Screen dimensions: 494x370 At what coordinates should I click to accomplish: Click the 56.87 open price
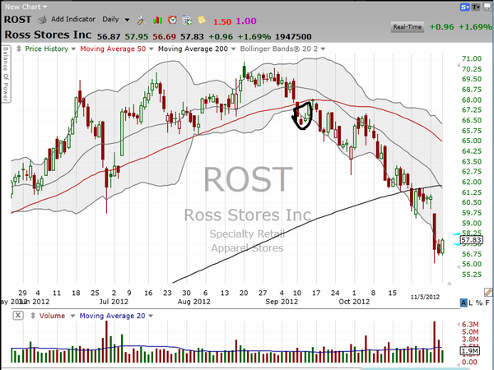[109, 37]
